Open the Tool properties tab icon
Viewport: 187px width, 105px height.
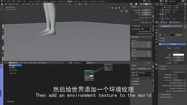(157, 26)
